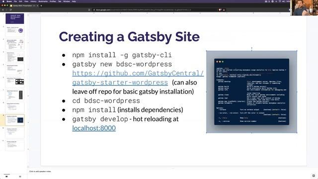Open the Brave application menu
This screenshot has height=179, width=318.
[9, 1]
